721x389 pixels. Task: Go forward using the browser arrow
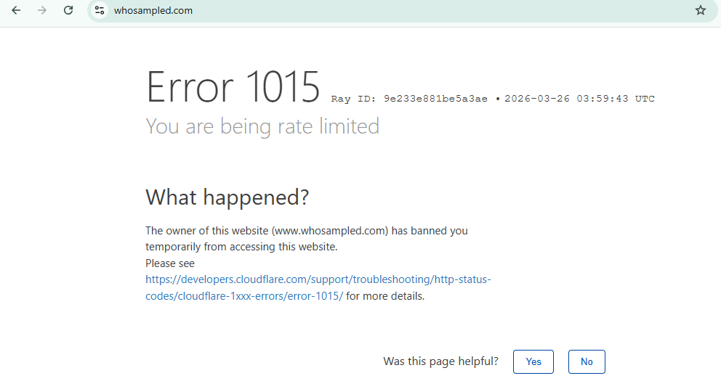tap(42, 10)
